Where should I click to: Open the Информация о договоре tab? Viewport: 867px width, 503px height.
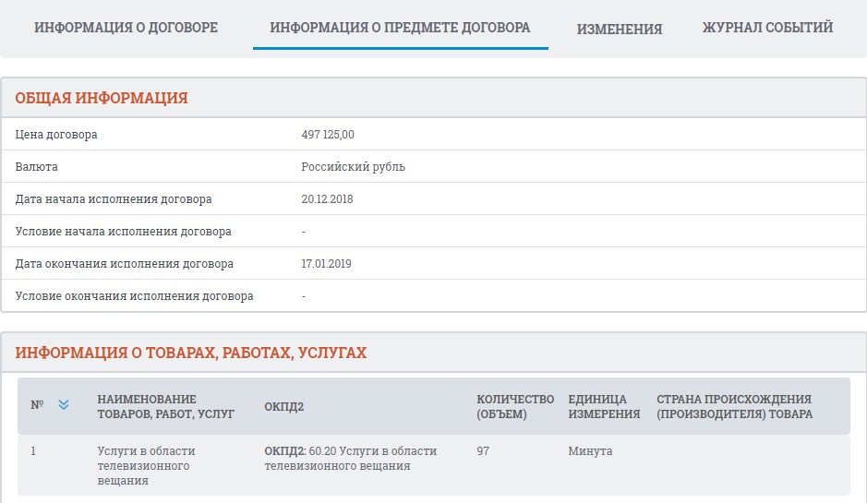126,28
